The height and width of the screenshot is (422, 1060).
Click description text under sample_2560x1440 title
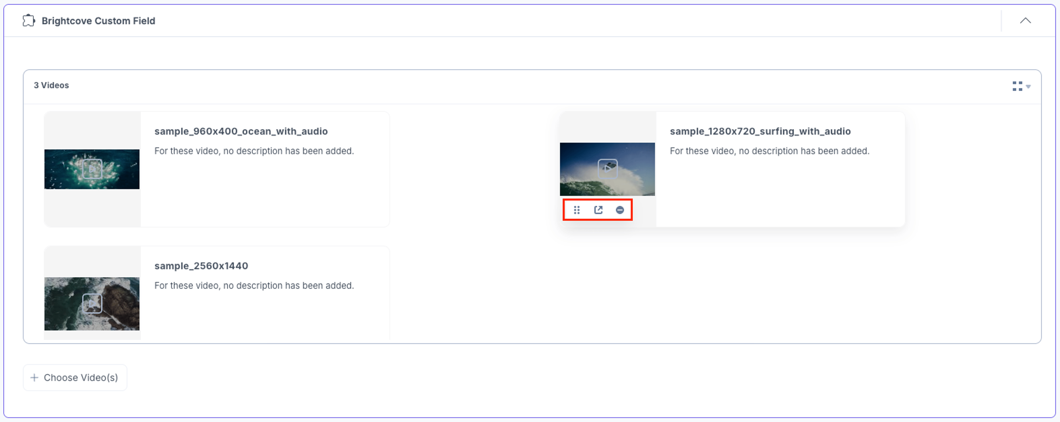(254, 285)
